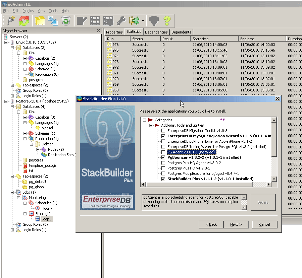This screenshot has width=302, height=278.
Task: Click the Next > button
Action: pos(236,224)
